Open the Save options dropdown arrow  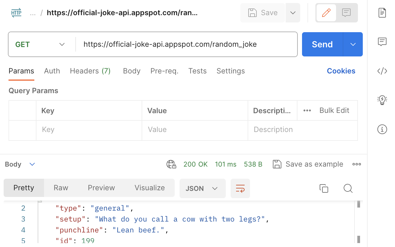(x=293, y=13)
